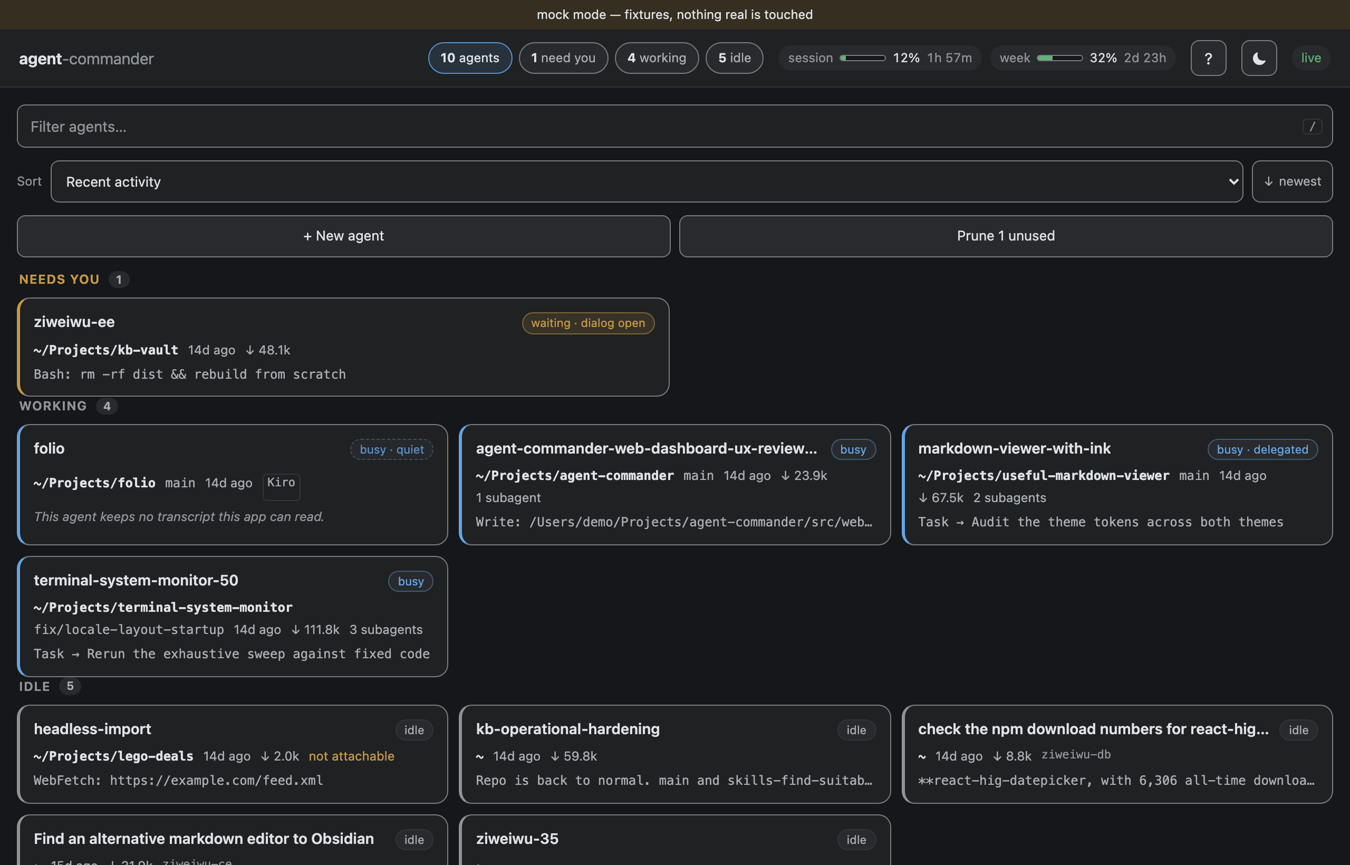
Task: Click the 'busy · quiet' badge on folio
Action: click(391, 449)
